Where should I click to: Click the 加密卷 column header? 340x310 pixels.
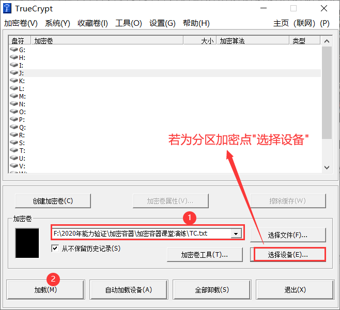[x=107, y=40]
